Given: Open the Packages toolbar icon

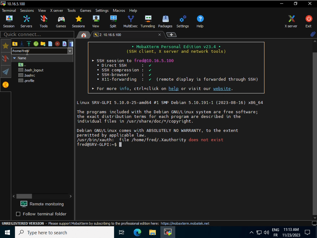Looking at the screenshot, I should [x=165, y=21].
